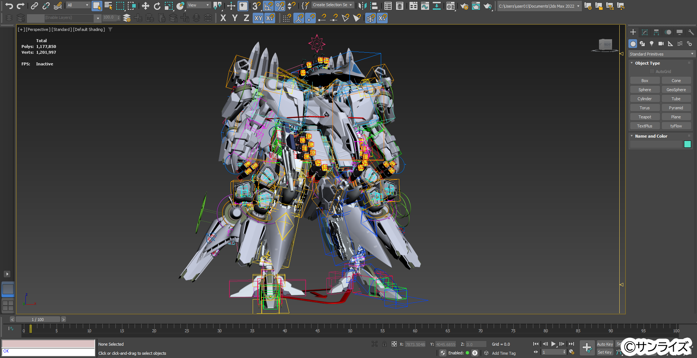Select the Cameras create category

coord(661,44)
